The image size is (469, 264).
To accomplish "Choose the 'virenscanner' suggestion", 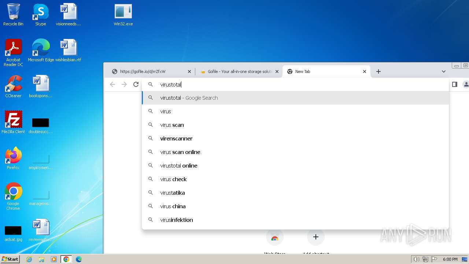I will click(x=295, y=139).
